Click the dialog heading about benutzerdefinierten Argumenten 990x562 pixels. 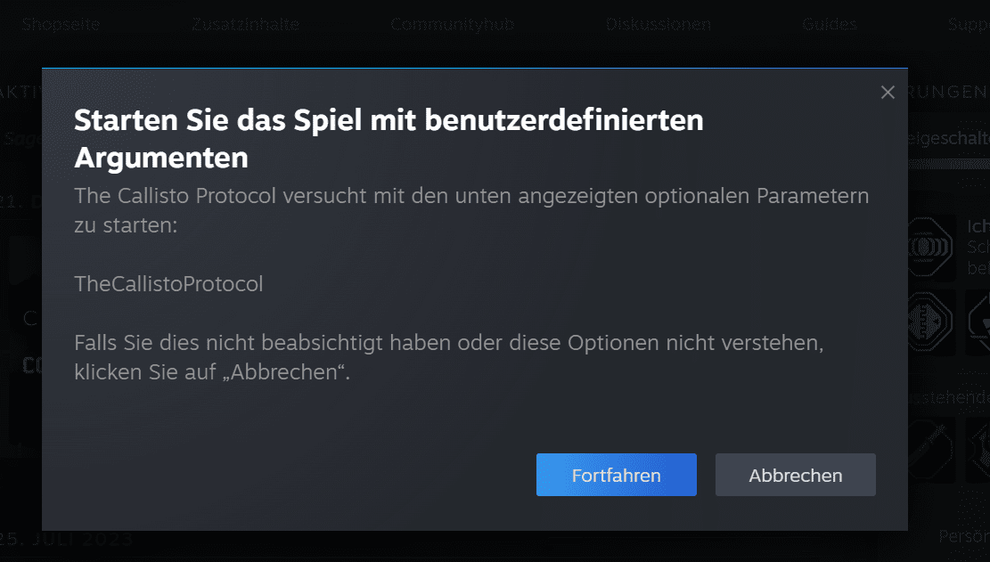[x=389, y=139]
